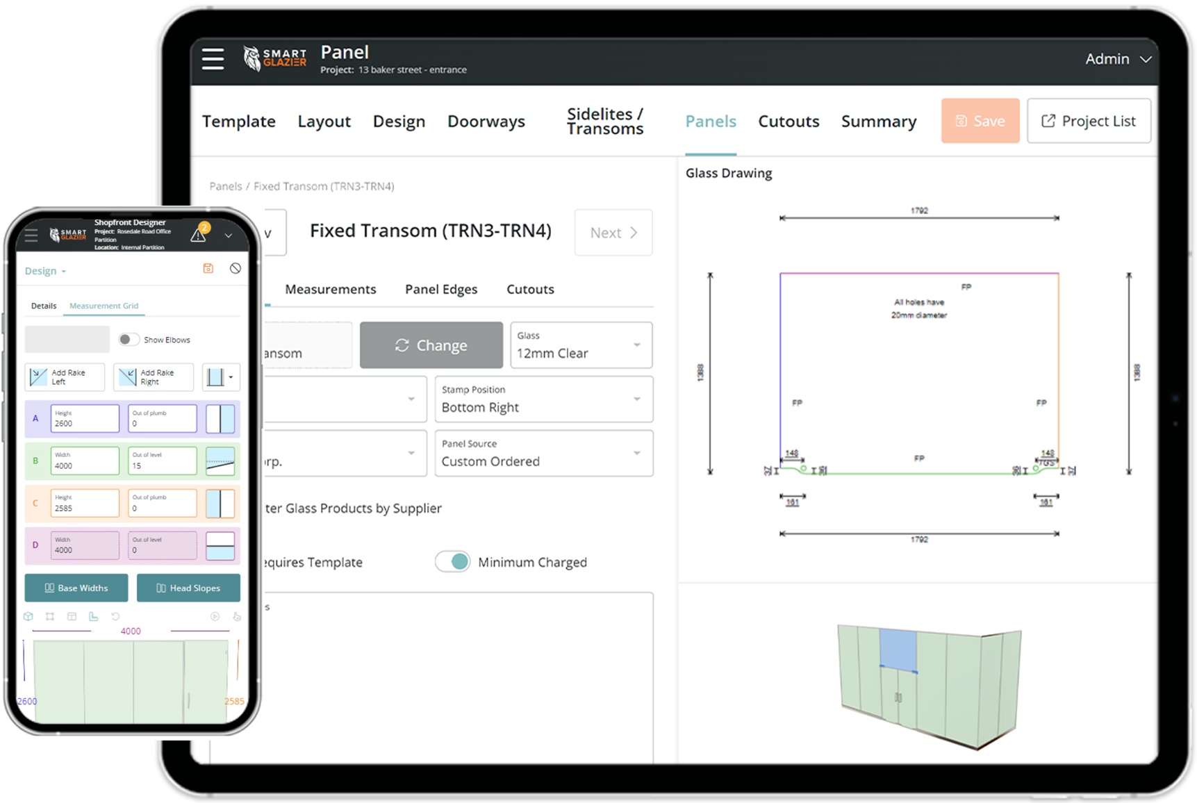Click the row A plumb diagram icon

[220, 419]
